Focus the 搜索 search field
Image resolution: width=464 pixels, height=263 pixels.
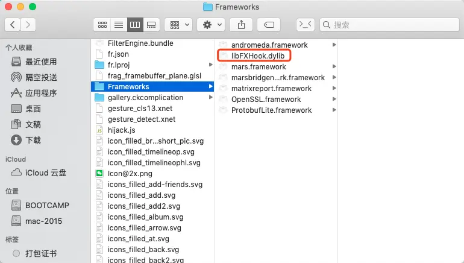pos(389,25)
